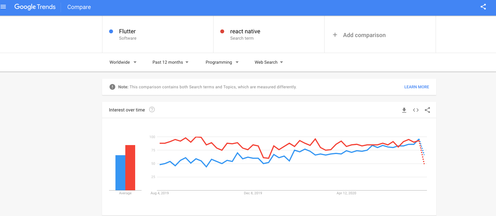Open the Past 12 months dropdown
Image resolution: width=496 pixels, height=216 pixels.
coord(171,62)
